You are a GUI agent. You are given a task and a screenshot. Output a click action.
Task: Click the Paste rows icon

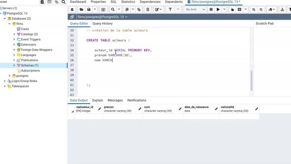(x=139, y=10)
